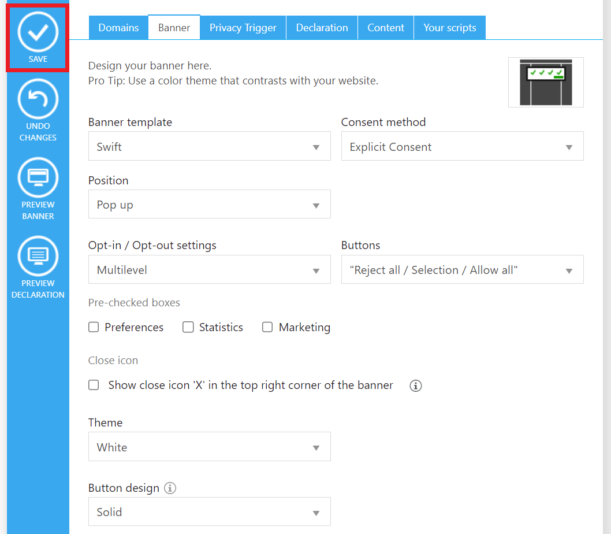Open the Privacy Trigger tab
The height and width of the screenshot is (534, 611).
click(x=243, y=28)
